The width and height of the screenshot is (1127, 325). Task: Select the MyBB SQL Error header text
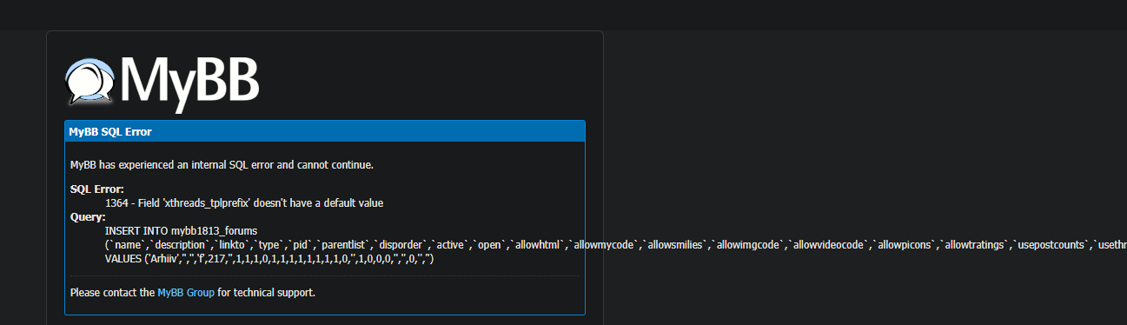pos(110,131)
